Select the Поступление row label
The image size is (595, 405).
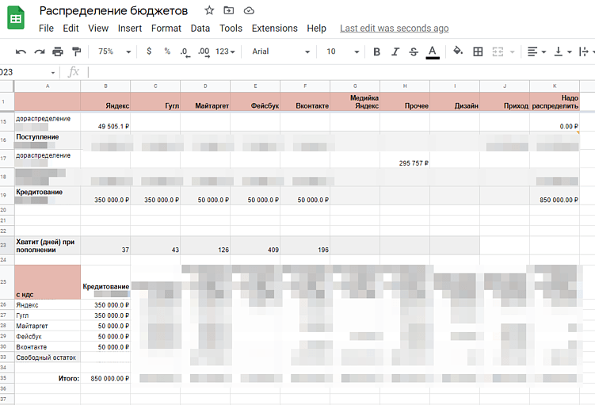(x=48, y=140)
